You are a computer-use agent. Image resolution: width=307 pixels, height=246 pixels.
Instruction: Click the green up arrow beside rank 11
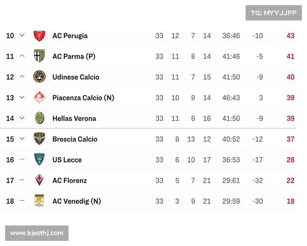click(22, 56)
